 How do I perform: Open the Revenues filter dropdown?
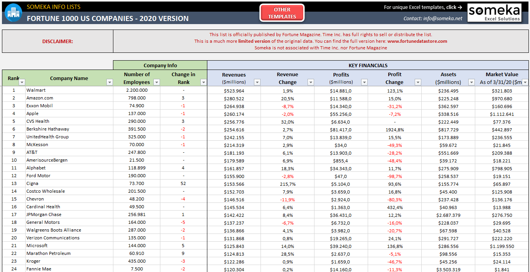pos(257,82)
